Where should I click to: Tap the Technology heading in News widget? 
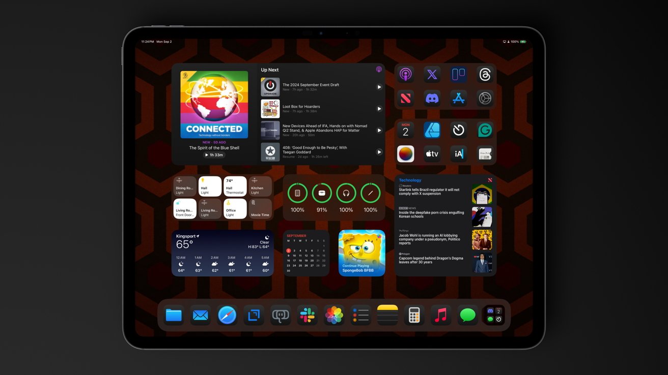click(x=410, y=180)
